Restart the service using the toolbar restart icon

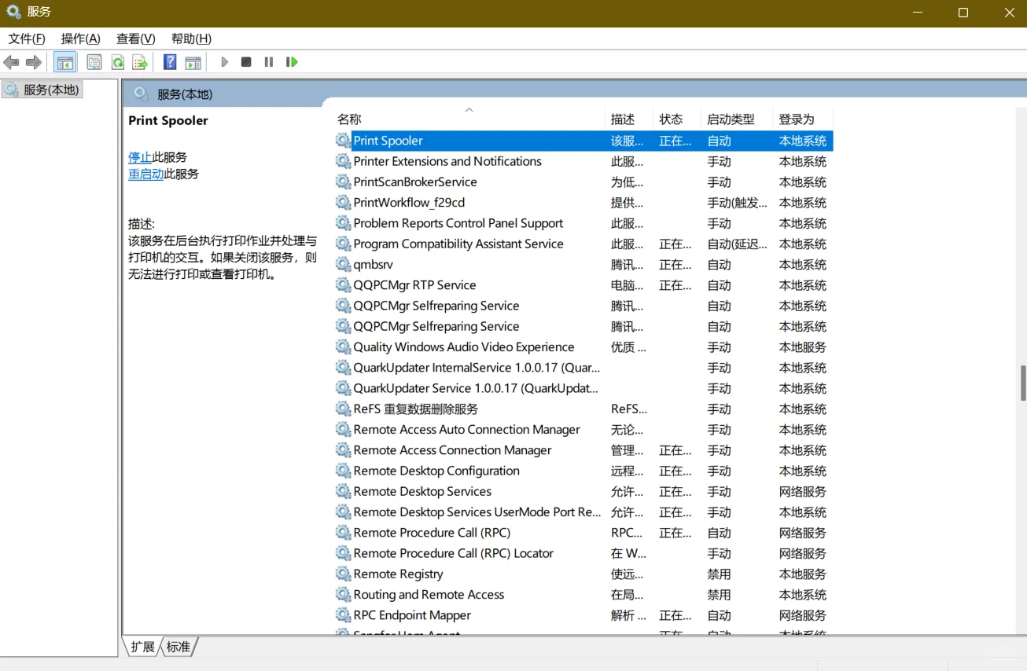tap(292, 62)
